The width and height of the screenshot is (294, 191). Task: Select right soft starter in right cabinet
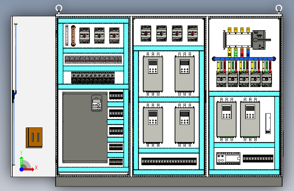pyautogui.click(x=250, y=119)
